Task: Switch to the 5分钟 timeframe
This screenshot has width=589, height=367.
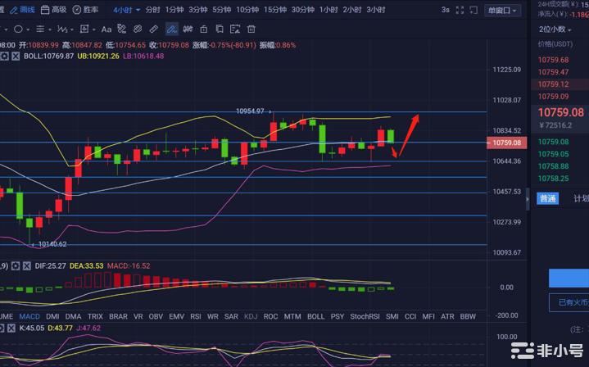Action: pyautogui.click(x=222, y=10)
